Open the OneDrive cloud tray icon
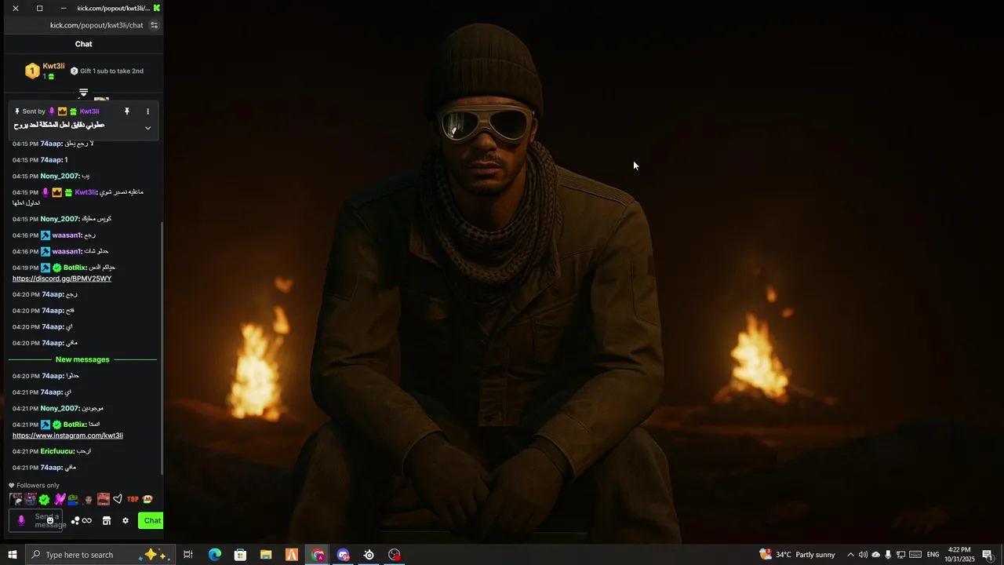This screenshot has width=1004, height=565. tap(876, 555)
